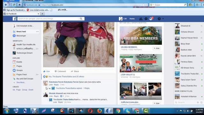The image size is (204, 115).
Task: Open LEDP-OP(LOT-3) group link
Action: tap(128, 74)
